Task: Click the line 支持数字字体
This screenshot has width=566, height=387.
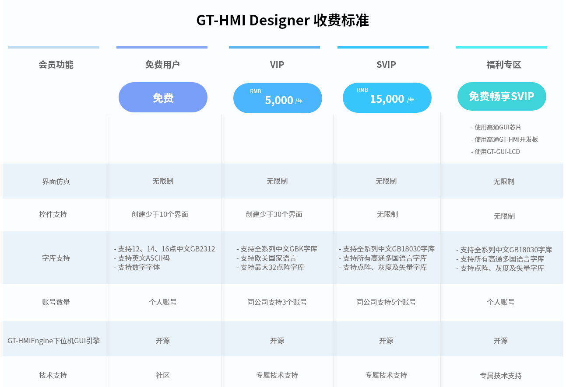Action: tap(139, 267)
